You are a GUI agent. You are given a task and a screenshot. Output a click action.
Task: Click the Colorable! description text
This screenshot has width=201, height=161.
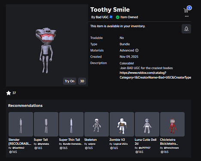click(x=127, y=63)
